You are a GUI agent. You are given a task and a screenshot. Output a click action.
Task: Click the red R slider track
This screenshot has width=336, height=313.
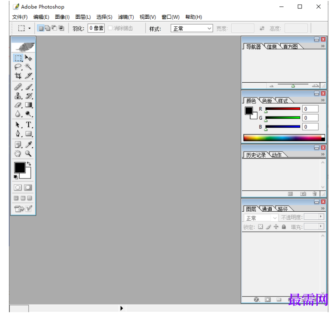(283, 109)
